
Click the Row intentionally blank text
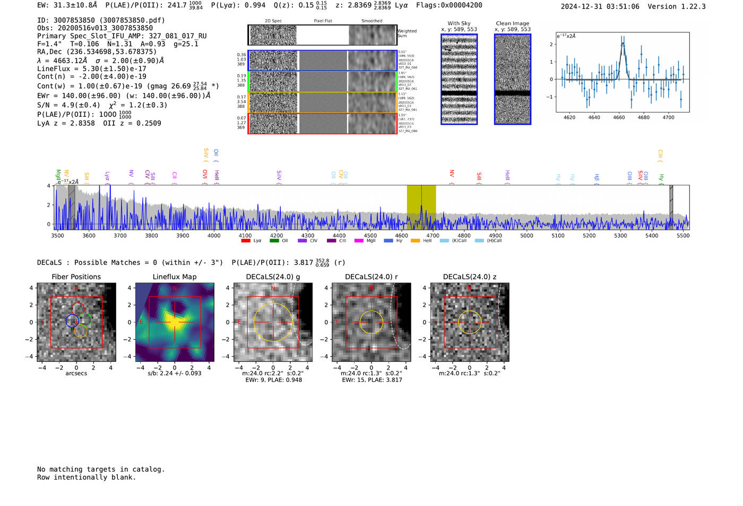(x=87, y=477)
